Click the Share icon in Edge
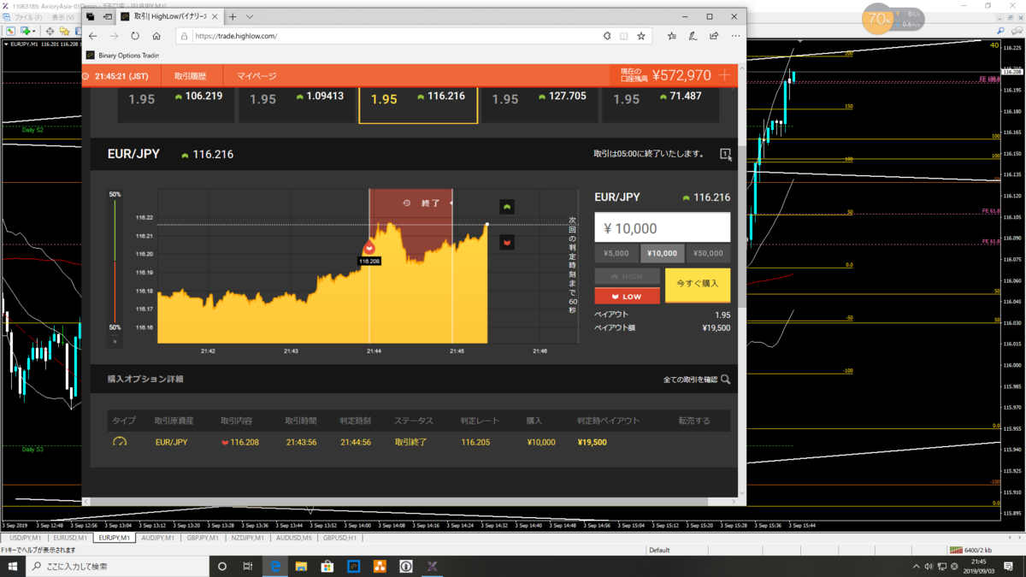This screenshot has height=577, width=1026. 714,36
